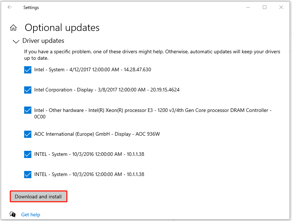Deselect the first INTEL System 10.1.1.38 driver
The height and width of the screenshot is (221, 292).
click(x=28, y=154)
